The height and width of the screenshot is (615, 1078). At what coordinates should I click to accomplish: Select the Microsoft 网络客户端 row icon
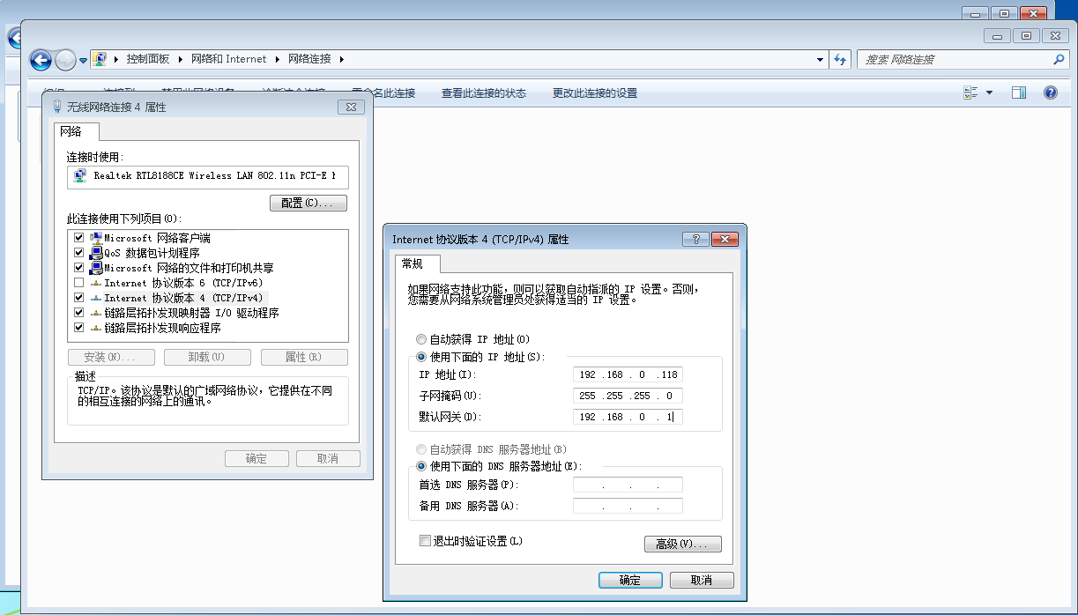(x=96, y=238)
